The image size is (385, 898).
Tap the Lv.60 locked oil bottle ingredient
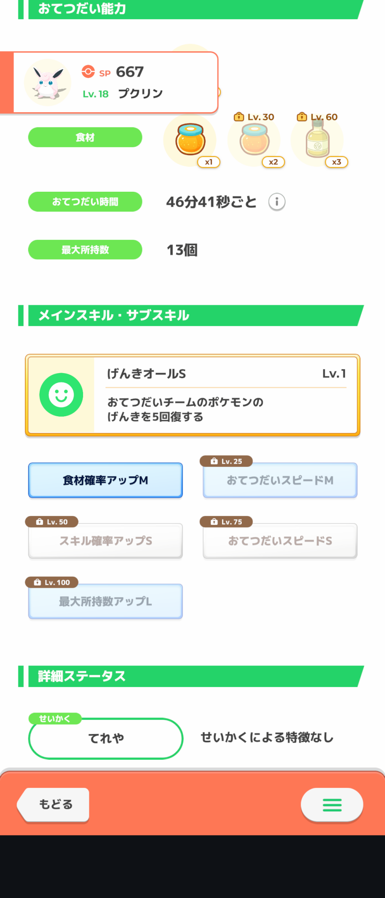(318, 140)
